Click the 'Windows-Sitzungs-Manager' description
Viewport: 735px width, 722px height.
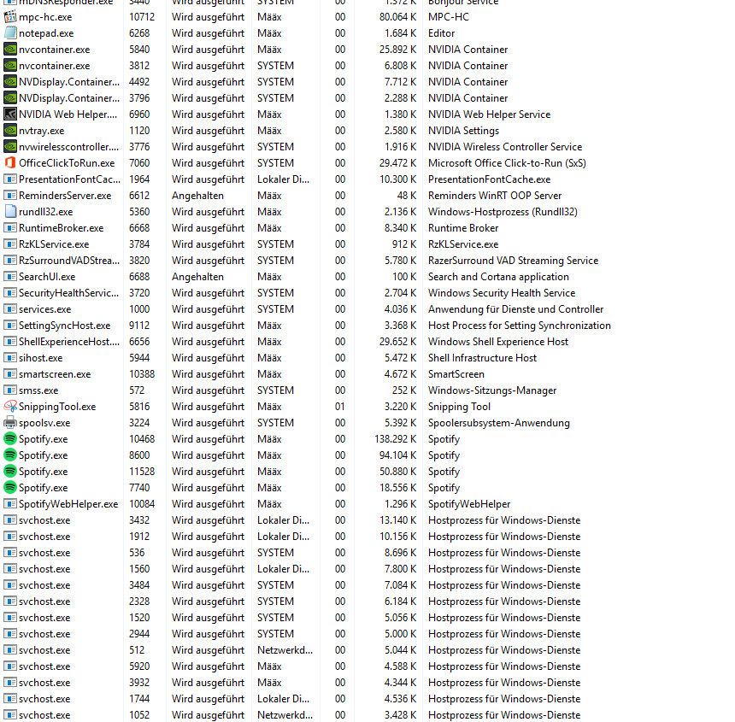pyautogui.click(x=492, y=390)
